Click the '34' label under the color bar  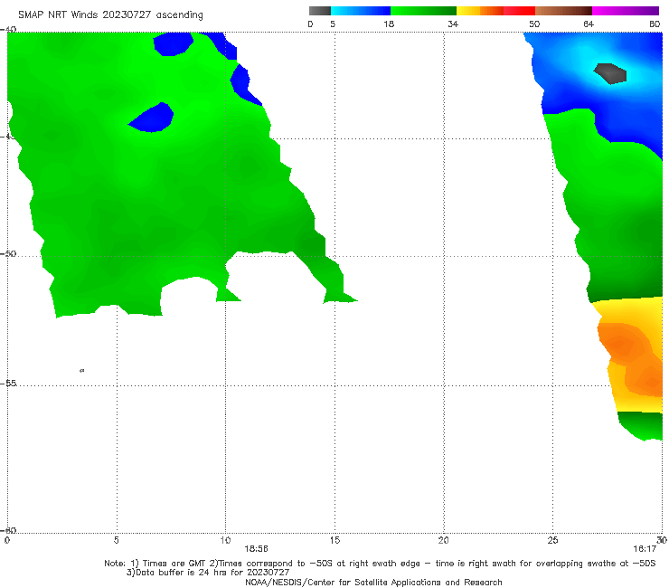[453, 24]
